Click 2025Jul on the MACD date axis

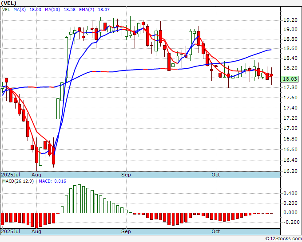coord(11,231)
